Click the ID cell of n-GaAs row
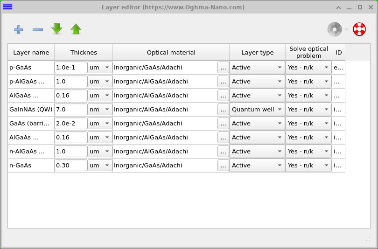Image resolution: width=378 pixels, height=249 pixels. pos(338,165)
